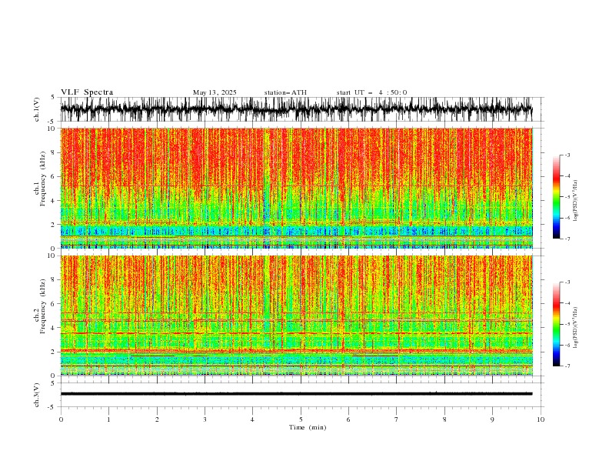The image size is (609, 471).
Task: Click the "3" tick on the time axis
Action: coord(205,419)
